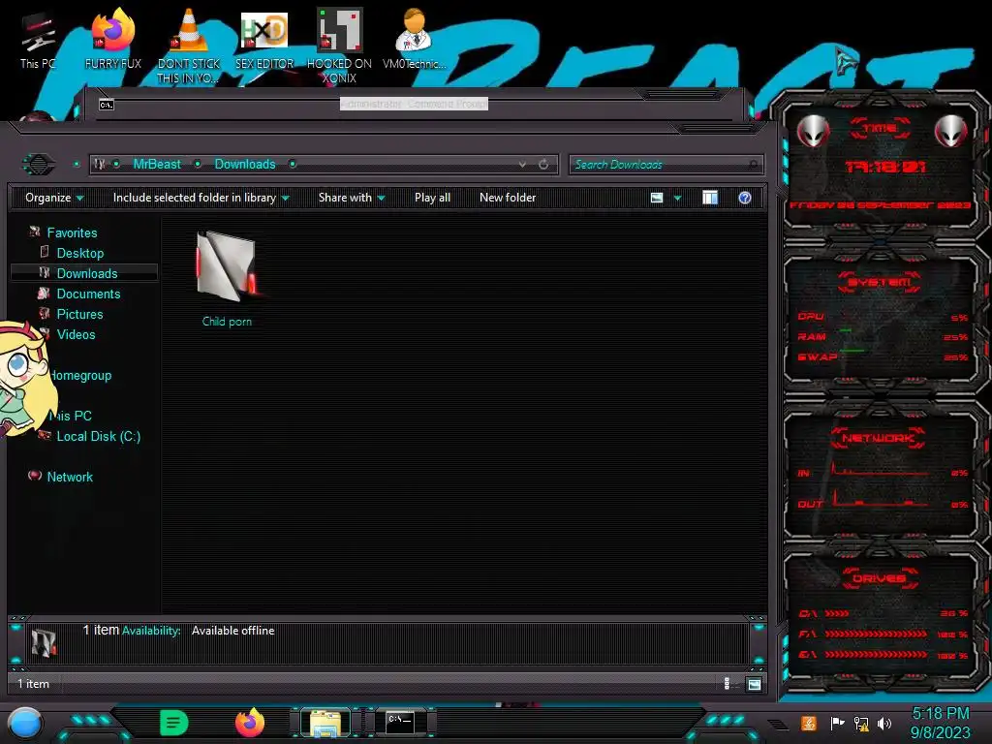Open Include selected folder in library dropdown
Image resolution: width=992 pixels, height=744 pixels.
tap(201, 198)
